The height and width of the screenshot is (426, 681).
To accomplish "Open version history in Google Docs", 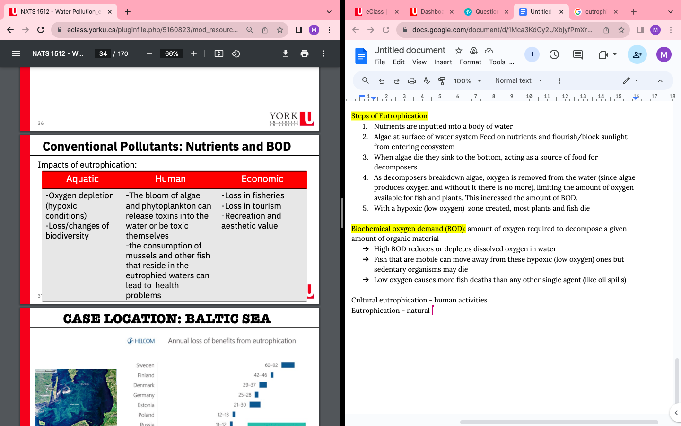I will pos(554,55).
